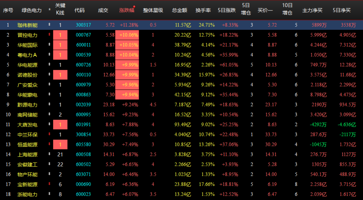Screen dimensions: 363x200
Task: Click the 关键K线 column header
Action: 60,9
